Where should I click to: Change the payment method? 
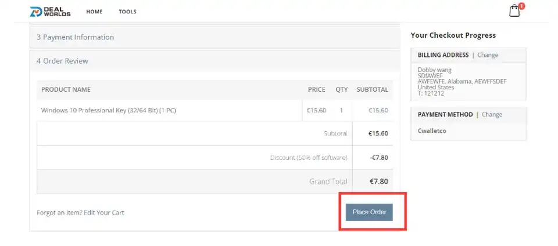click(492, 114)
